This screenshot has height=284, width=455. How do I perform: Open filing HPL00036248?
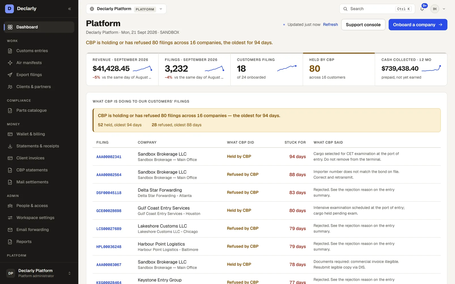[109, 247]
